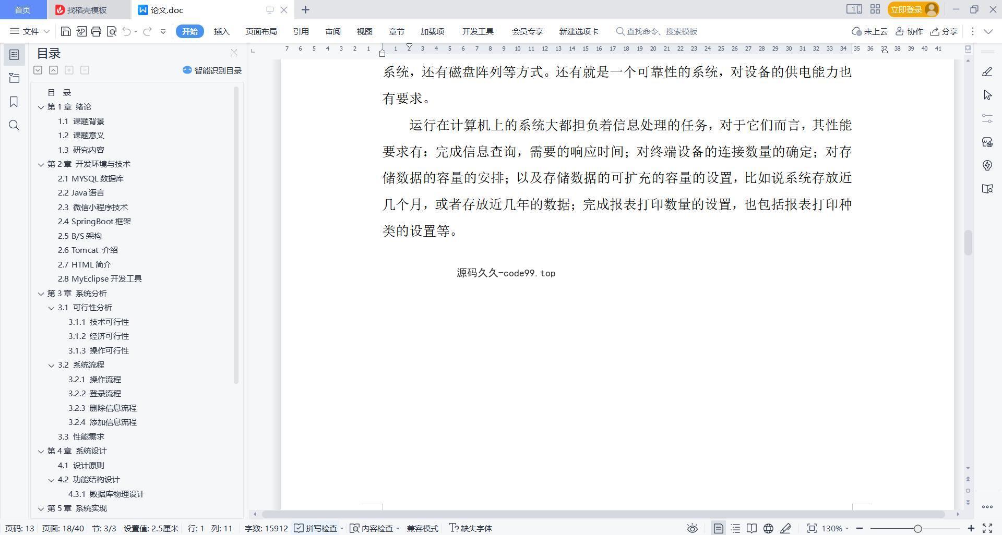Click zoom out minus button
Viewport: 1002px width, 535px height.
tap(860, 528)
